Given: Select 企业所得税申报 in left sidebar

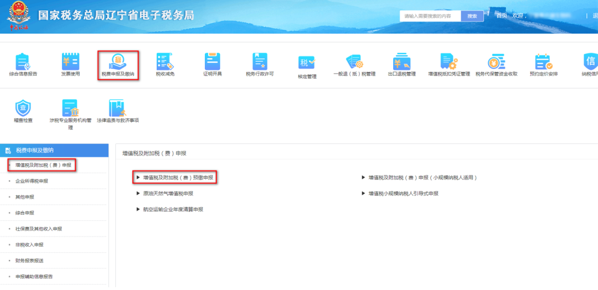Looking at the screenshot, I should click(32, 181).
